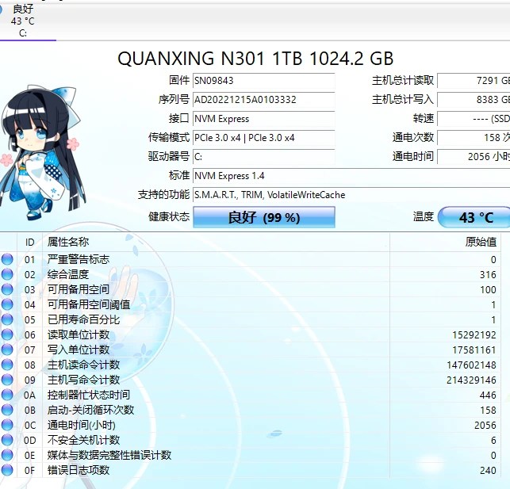Click status orb for 错误日志项数 row

click(x=7, y=470)
